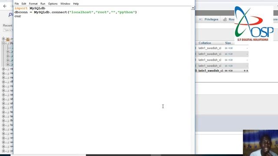The width and height of the screenshot is (278, 156).
Task: Expand the 'tu' database tree node
Action: tap(3, 125)
